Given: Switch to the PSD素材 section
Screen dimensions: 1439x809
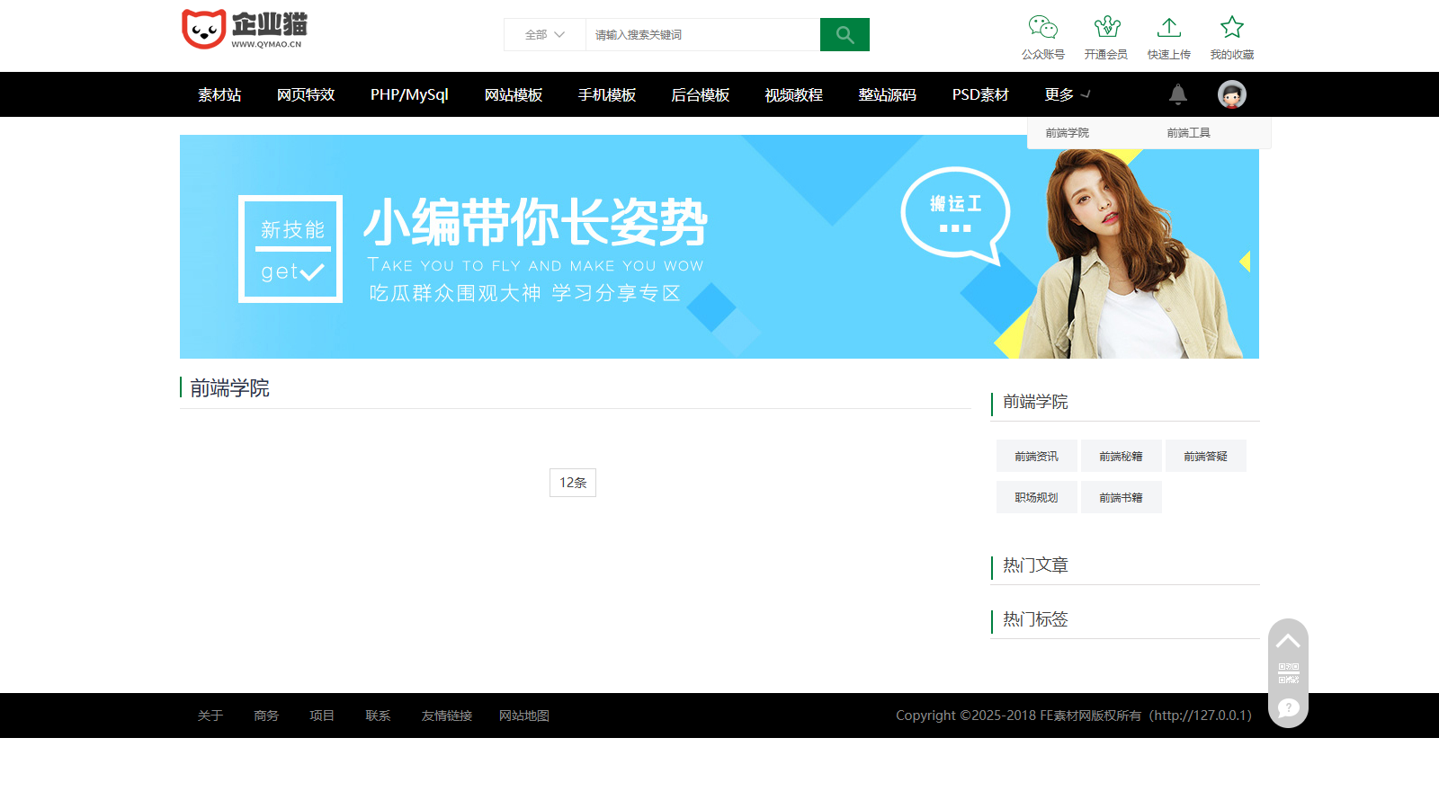Looking at the screenshot, I should tap(980, 93).
